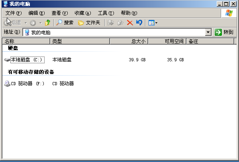Viewport: 239px width, 162px height.
Task: Click the 35.9 GB free space value
Action: [175, 60]
